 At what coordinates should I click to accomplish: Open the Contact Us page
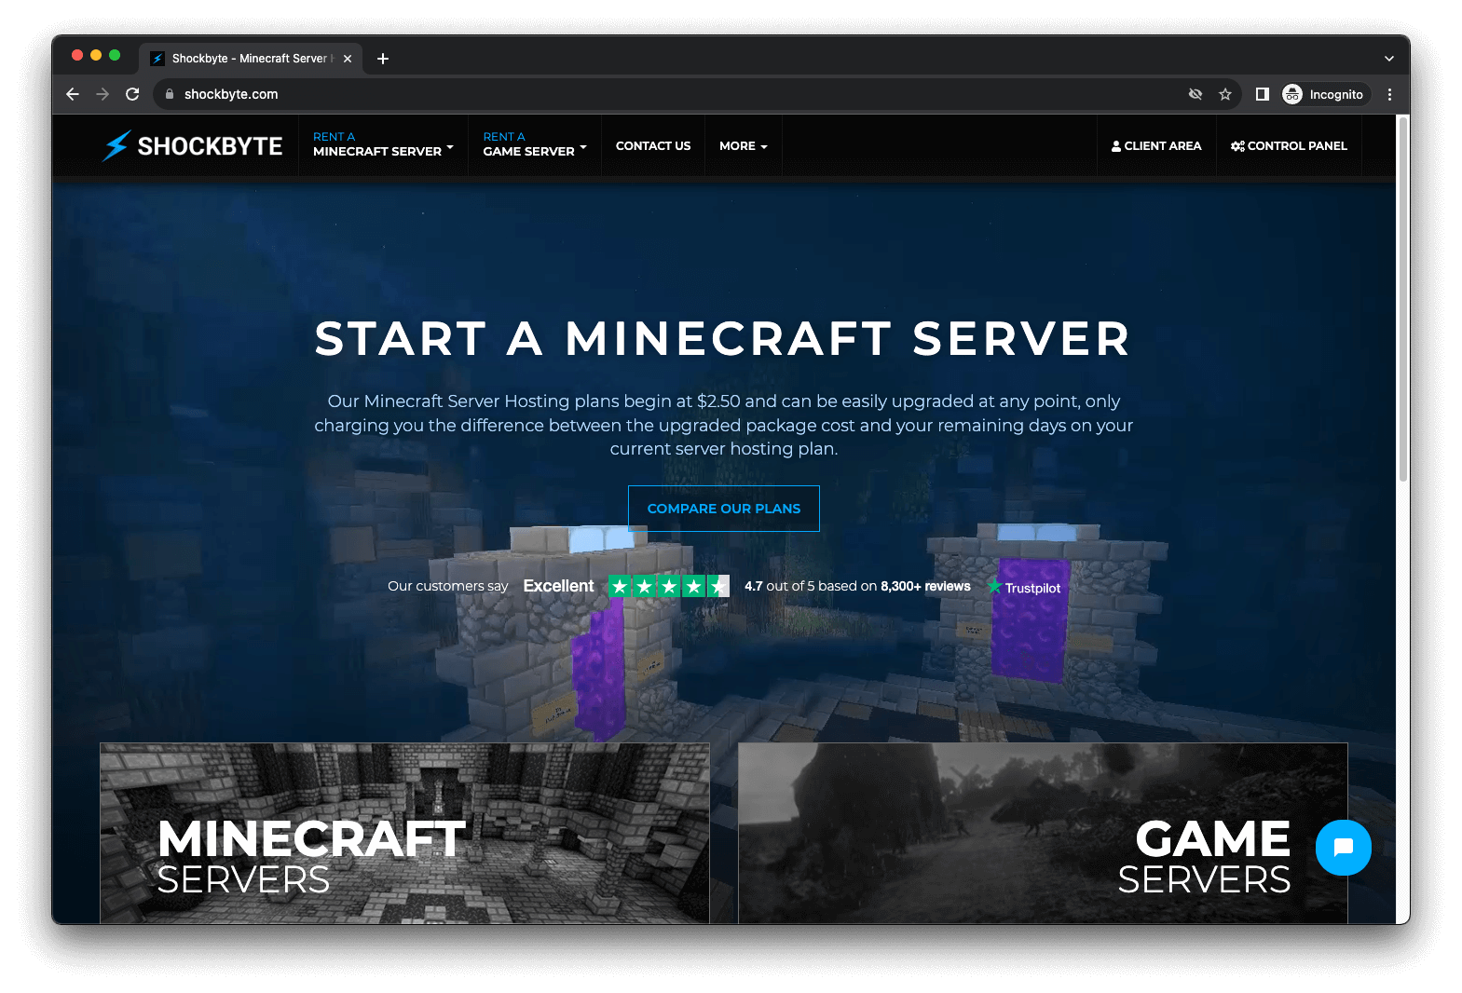point(653,146)
